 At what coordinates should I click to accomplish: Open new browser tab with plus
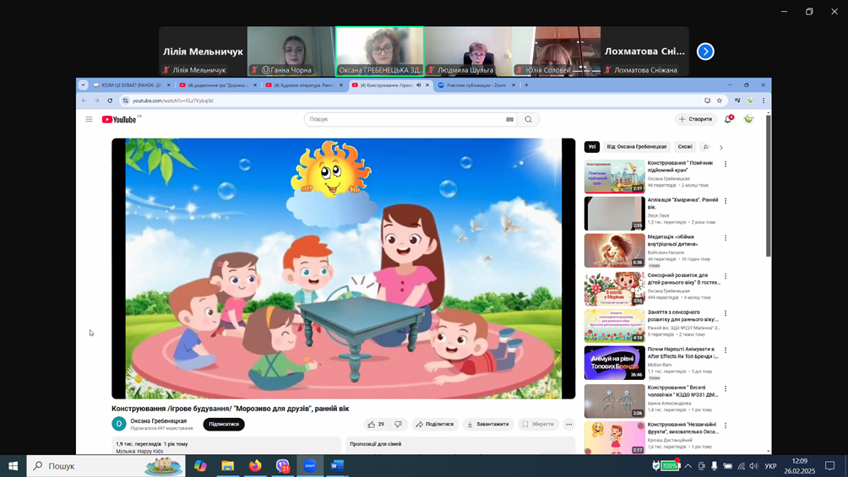(526, 85)
